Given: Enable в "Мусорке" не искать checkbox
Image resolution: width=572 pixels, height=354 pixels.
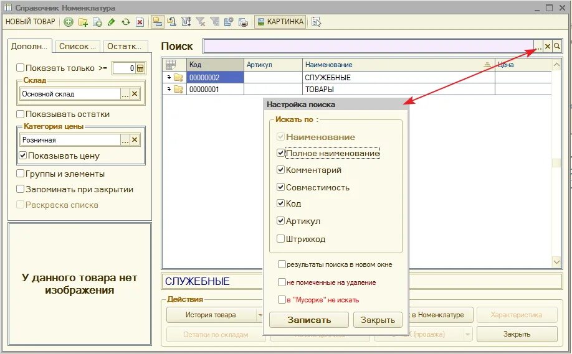Looking at the screenshot, I should [x=282, y=300].
